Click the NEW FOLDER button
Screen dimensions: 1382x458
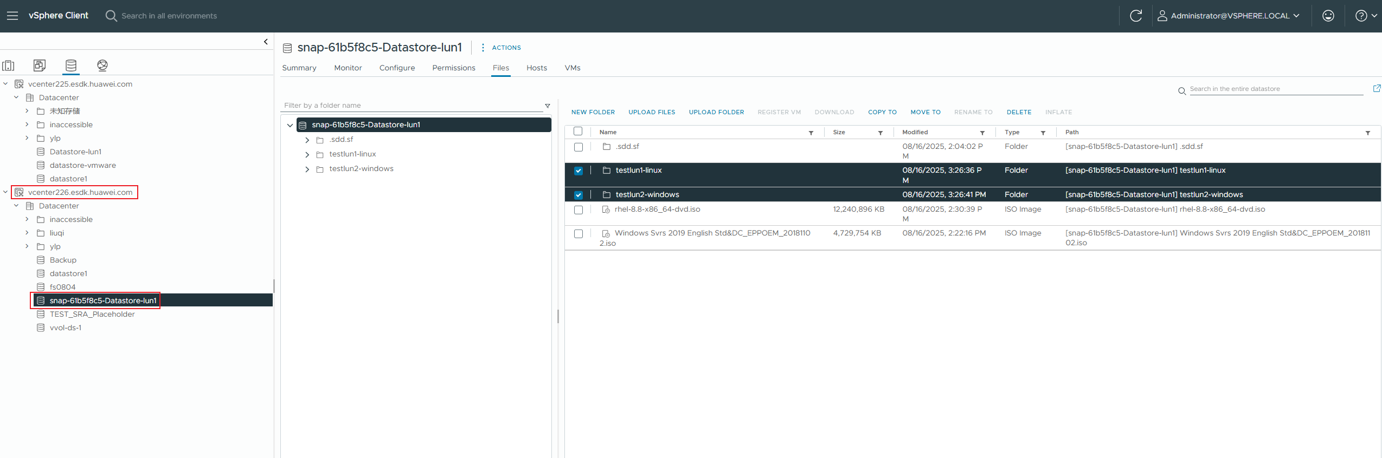[593, 112]
